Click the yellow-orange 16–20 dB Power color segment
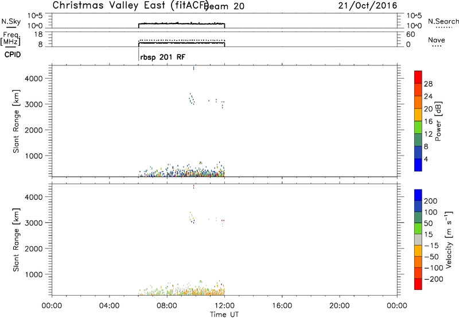The height and width of the screenshot is (318, 459). tap(418, 114)
